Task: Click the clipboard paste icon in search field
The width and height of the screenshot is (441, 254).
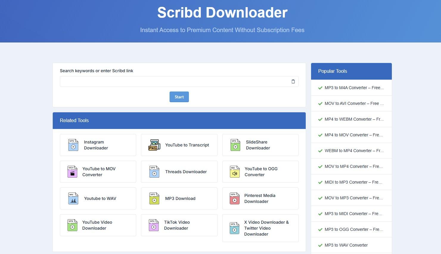Action: 293,81
